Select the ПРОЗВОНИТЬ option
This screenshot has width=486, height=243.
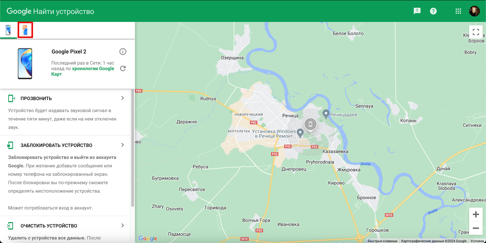36,98
